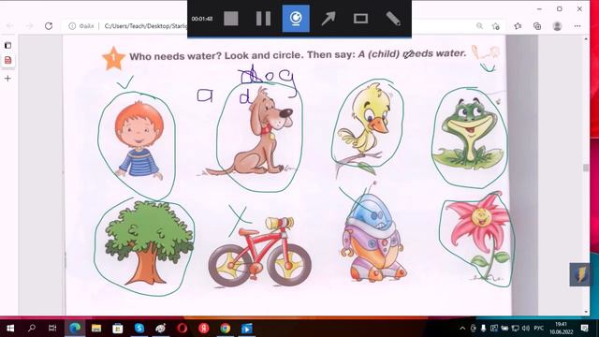
Task: Click the pink flower picture
Action: [x=477, y=237]
